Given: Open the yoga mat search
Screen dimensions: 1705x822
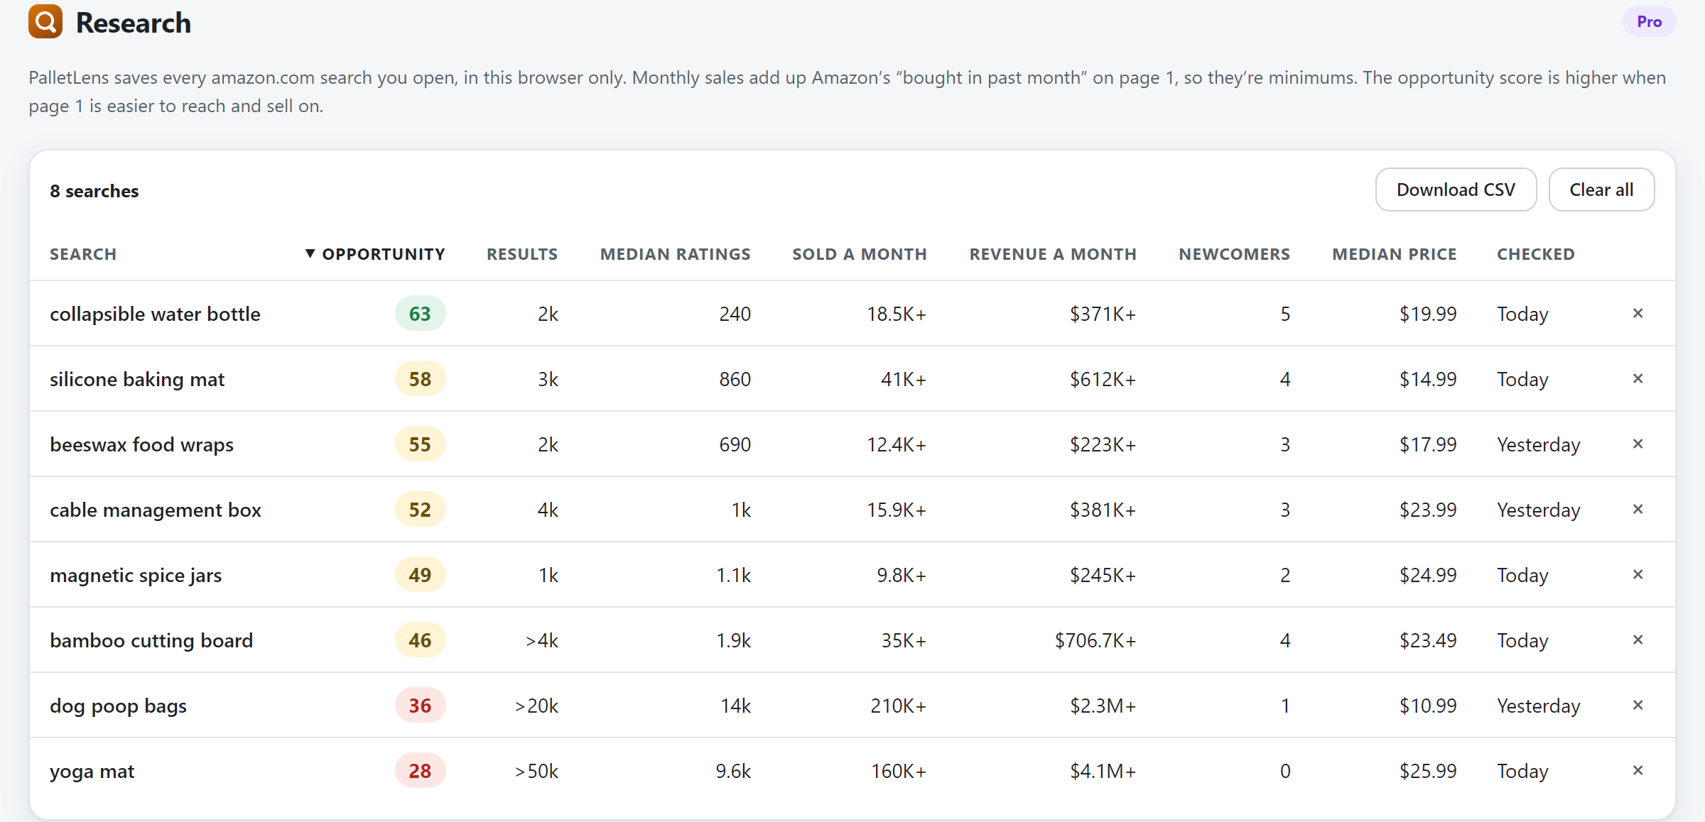Looking at the screenshot, I should click(92, 771).
